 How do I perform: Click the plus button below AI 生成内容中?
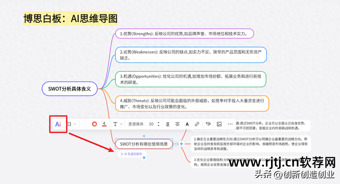144,158
